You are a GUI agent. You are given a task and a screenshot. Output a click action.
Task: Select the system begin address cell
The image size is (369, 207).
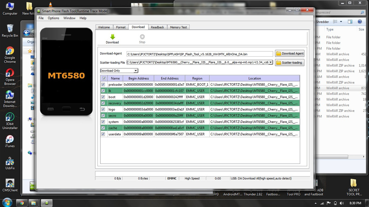pos(139,122)
